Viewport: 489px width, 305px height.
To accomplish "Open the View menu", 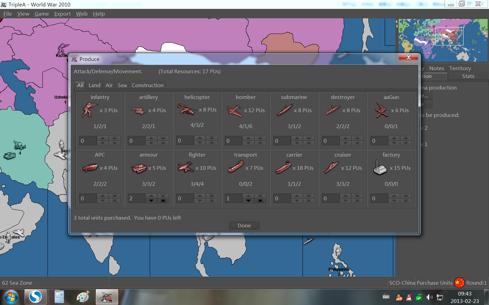I will pyautogui.click(x=23, y=14).
